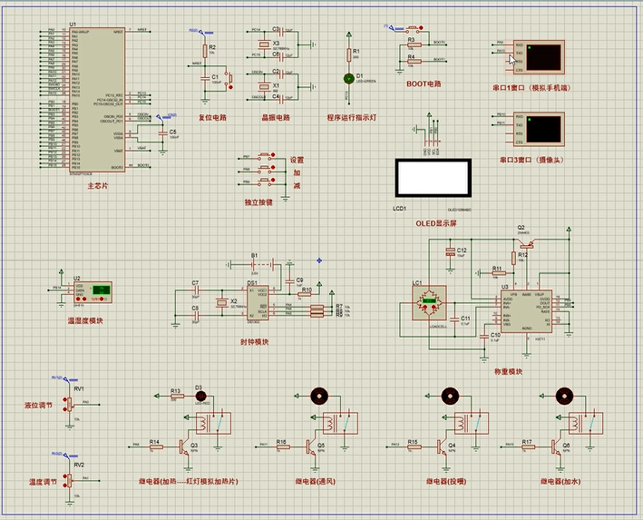Select the LC1 load cell component
Viewport: 643px width, 520px height.
(426, 304)
